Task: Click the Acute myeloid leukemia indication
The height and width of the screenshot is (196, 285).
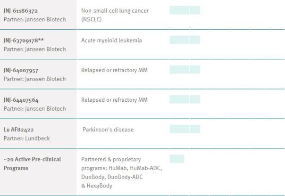Action: 111,41
